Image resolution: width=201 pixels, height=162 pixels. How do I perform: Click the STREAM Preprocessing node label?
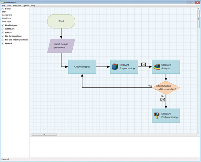pyautogui.click(x=127, y=67)
